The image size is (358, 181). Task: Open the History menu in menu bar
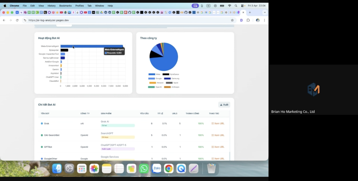(51, 6)
